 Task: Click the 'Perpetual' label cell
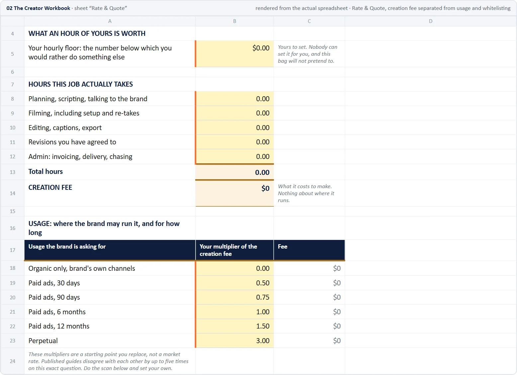coord(110,341)
